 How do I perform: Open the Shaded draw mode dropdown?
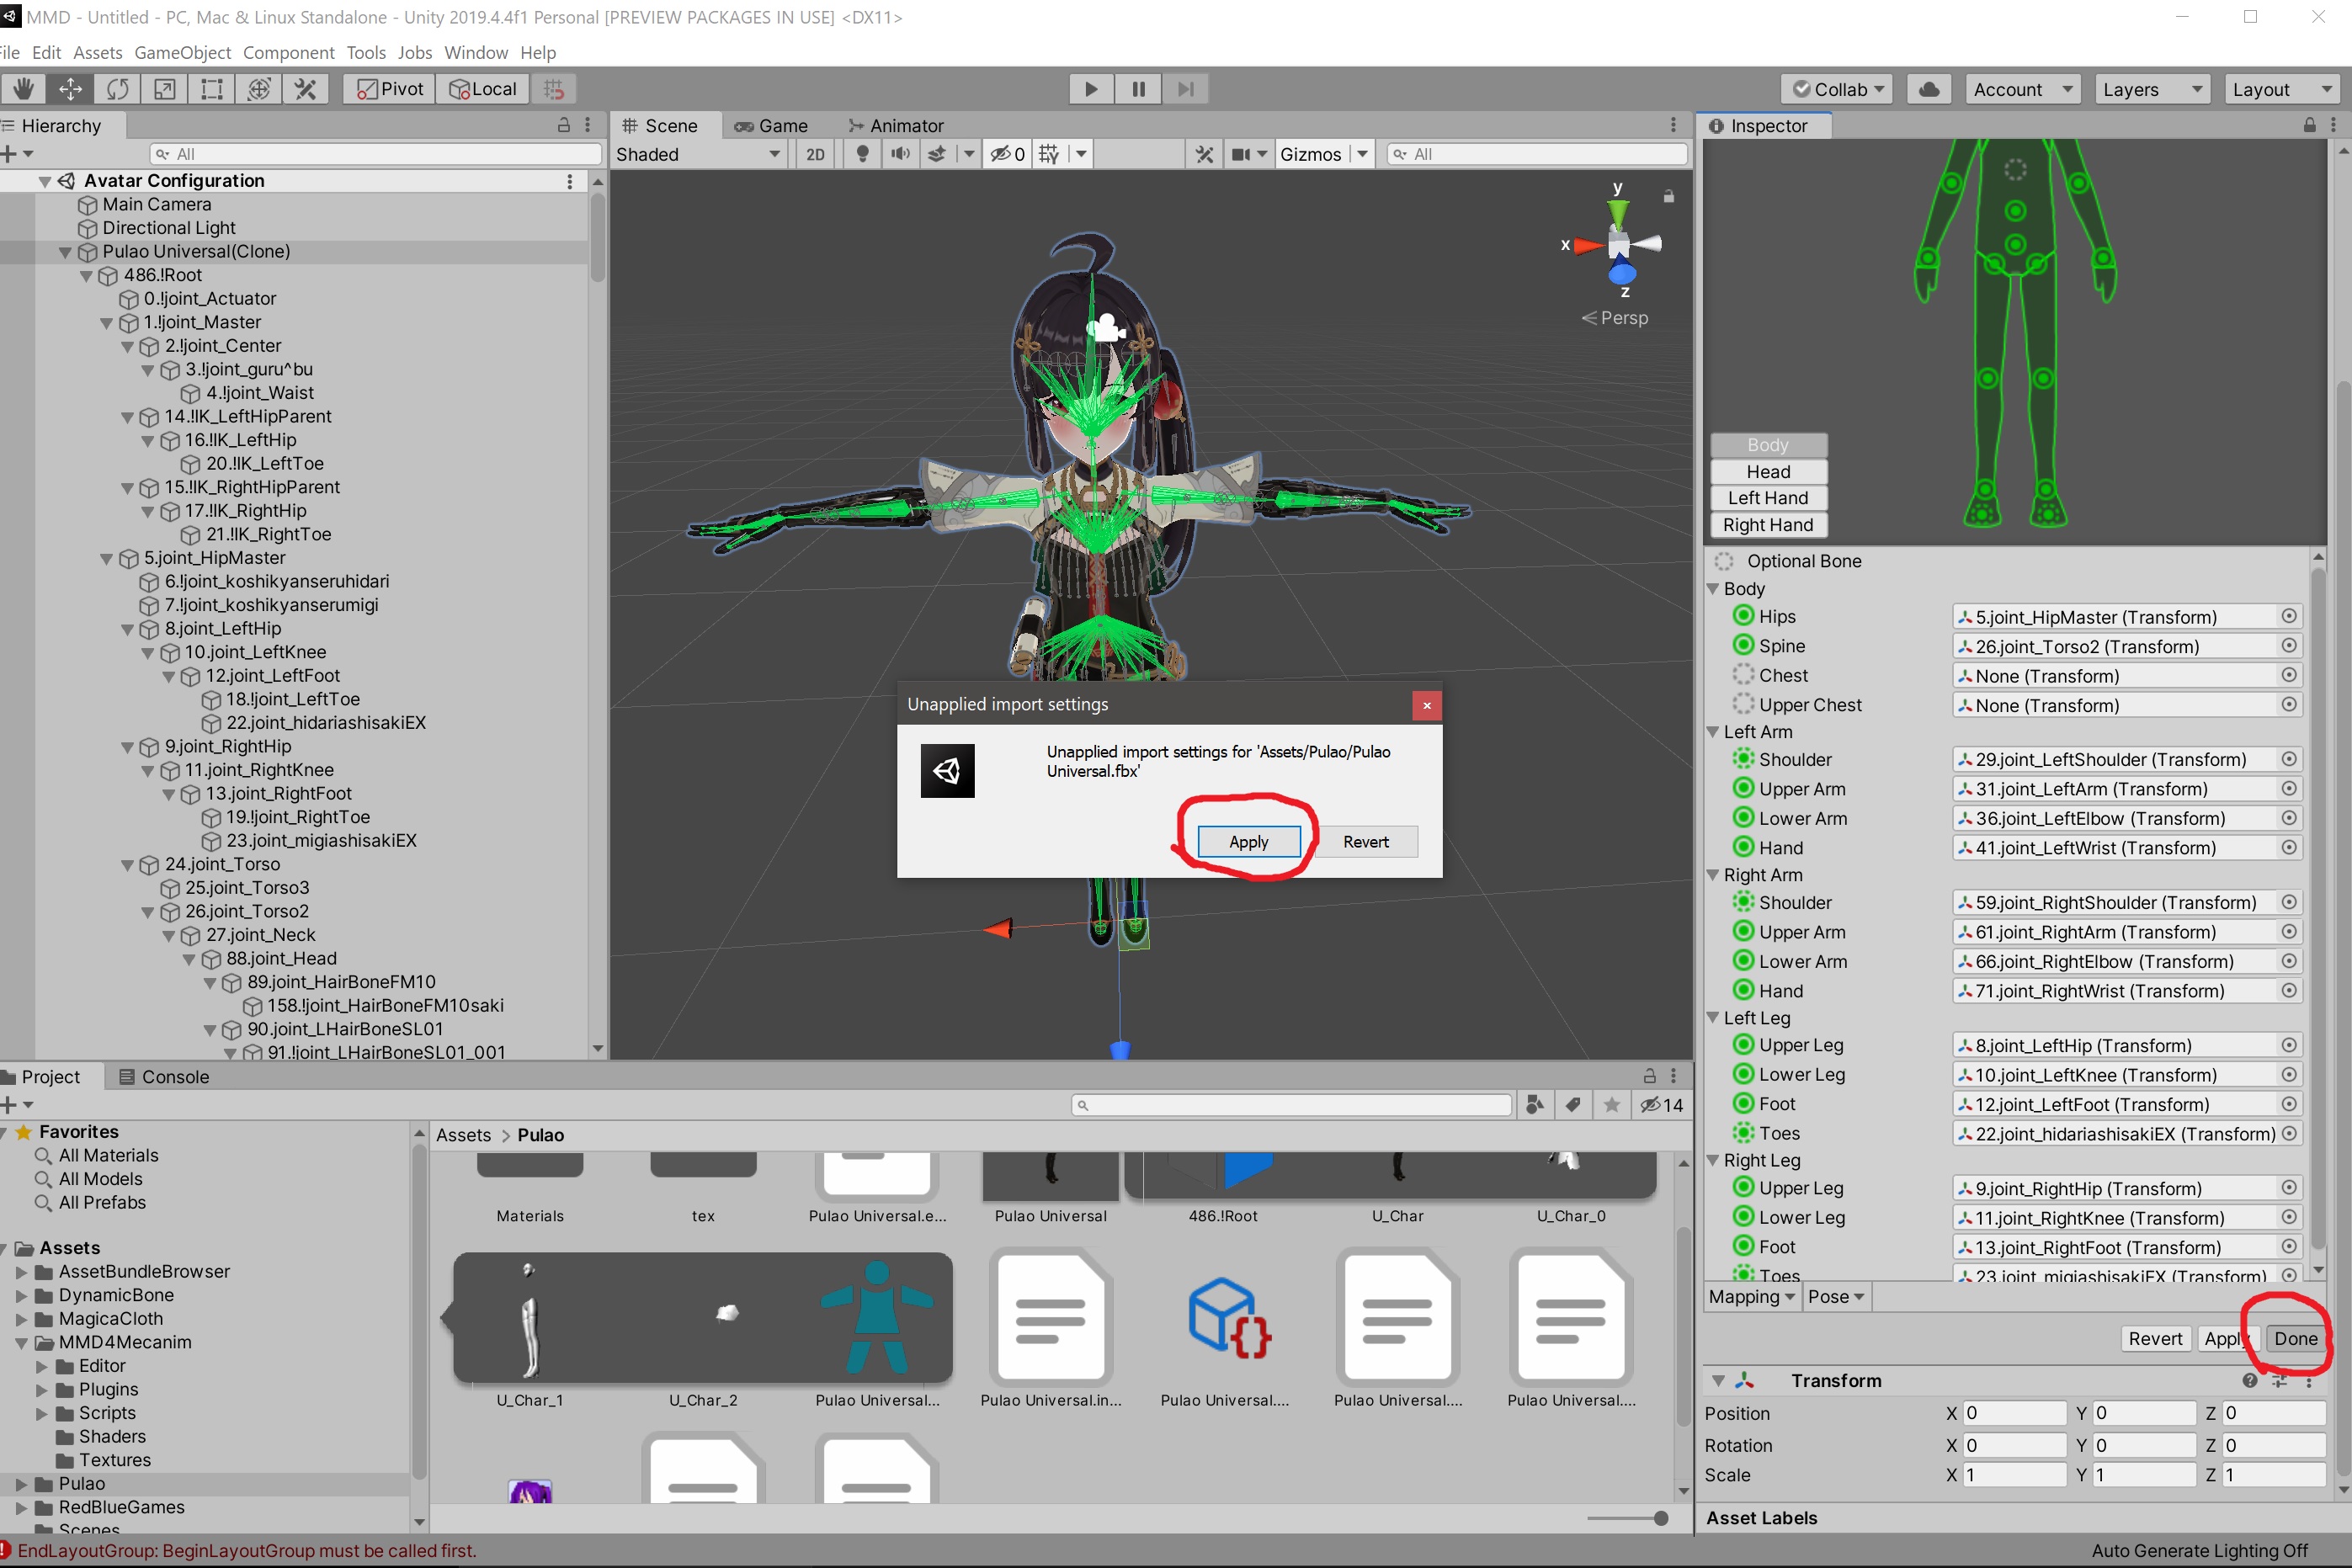tap(697, 154)
